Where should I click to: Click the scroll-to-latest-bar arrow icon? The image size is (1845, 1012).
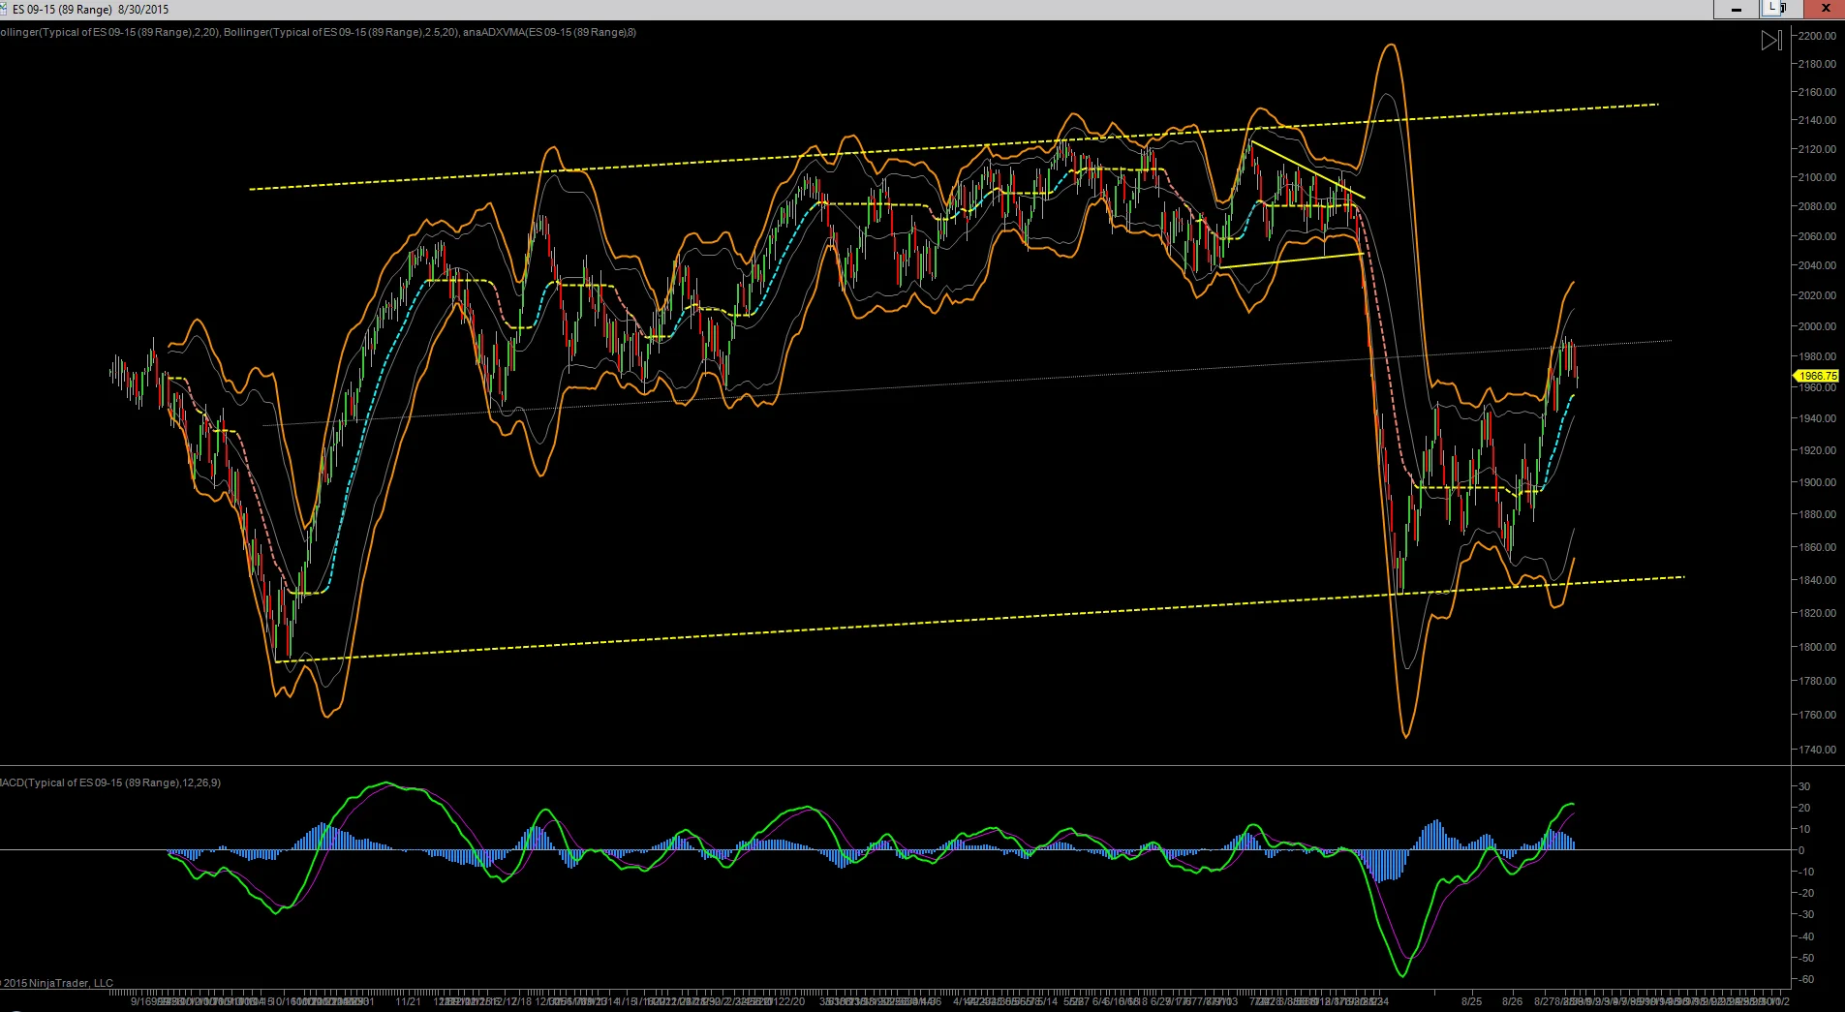coord(1771,41)
